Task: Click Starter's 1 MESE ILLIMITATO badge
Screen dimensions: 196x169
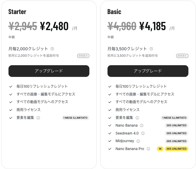Action: point(75,118)
